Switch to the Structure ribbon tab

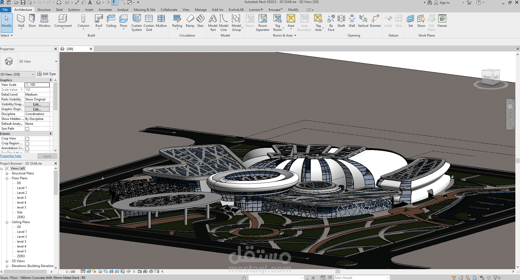tap(44, 10)
